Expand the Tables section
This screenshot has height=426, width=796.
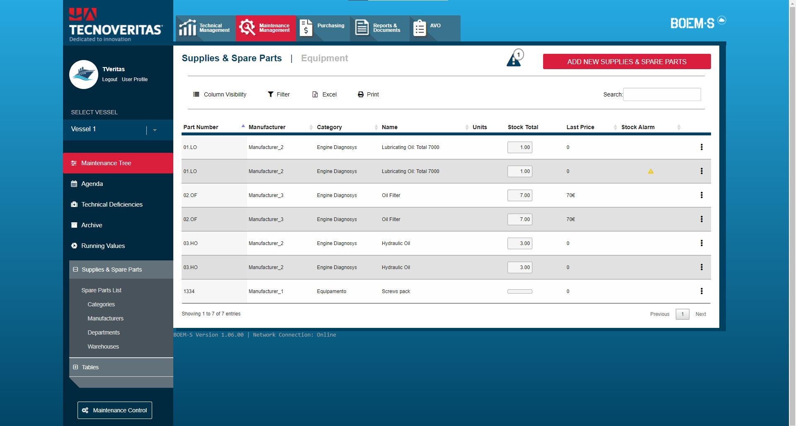tap(90, 367)
